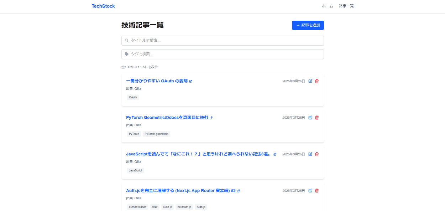Focus the タイトルで検索 search field
The width and height of the screenshot is (445, 211).
tap(222, 41)
